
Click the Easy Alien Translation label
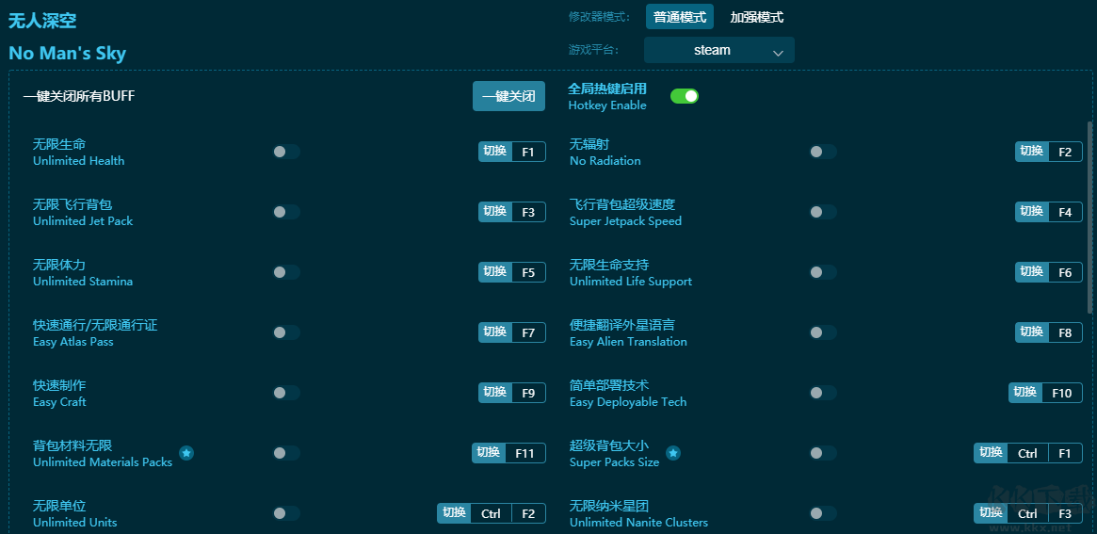pyautogui.click(x=628, y=342)
